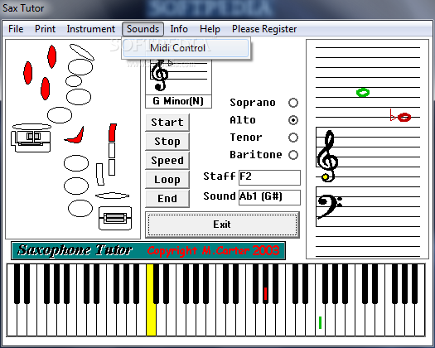435x348 pixels.
Task: Click the Exit button
Action: coord(222,225)
